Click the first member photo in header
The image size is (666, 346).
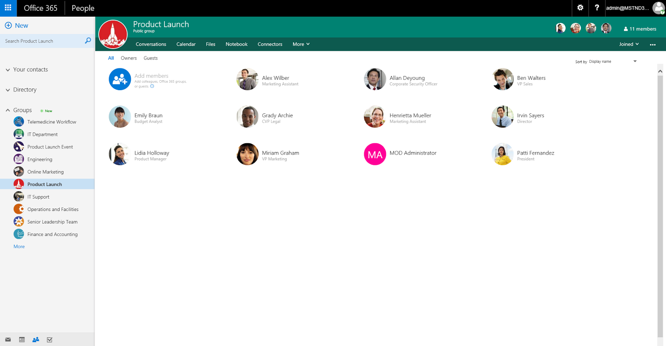pyautogui.click(x=561, y=28)
